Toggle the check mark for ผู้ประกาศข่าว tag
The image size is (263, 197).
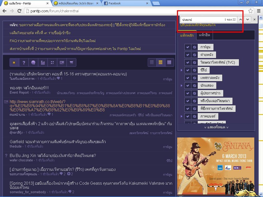click(x=188, y=93)
